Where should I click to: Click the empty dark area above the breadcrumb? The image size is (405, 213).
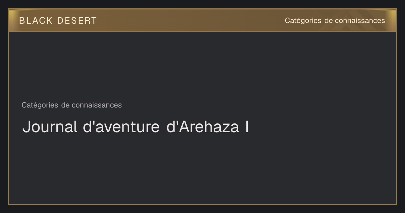pos(202,64)
